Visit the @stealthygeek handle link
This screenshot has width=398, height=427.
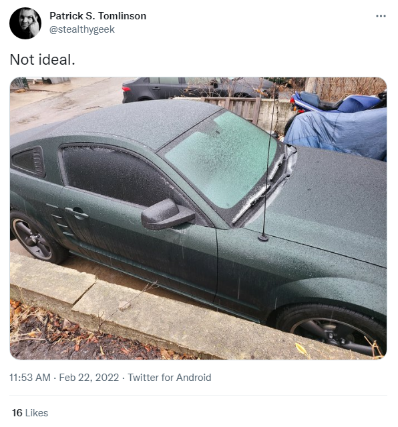tap(82, 29)
